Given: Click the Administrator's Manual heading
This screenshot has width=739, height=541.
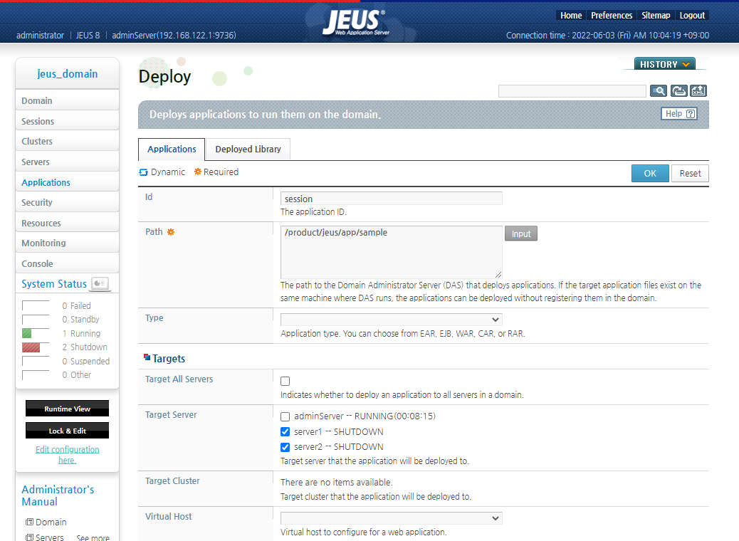Looking at the screenshot, I should click(x=58, y=495).
